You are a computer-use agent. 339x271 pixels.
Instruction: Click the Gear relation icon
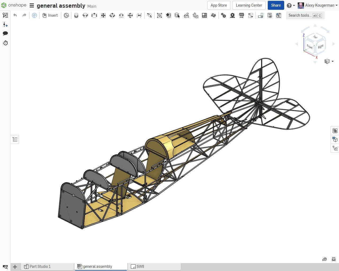[x=224, y=15]
